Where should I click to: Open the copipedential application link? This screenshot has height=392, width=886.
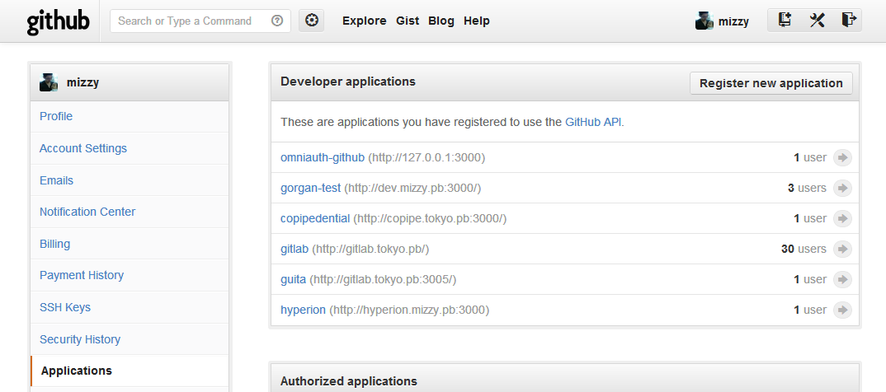pos(315,218)
